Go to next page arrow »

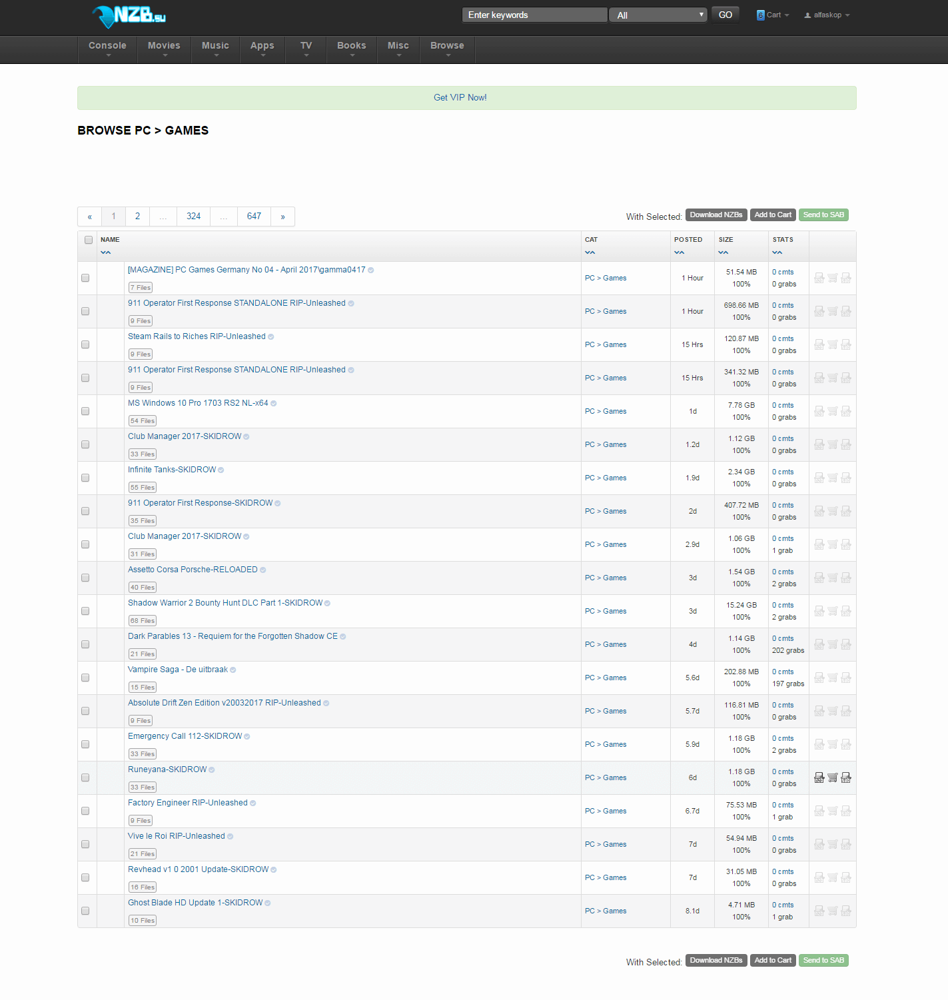point(282,217)
